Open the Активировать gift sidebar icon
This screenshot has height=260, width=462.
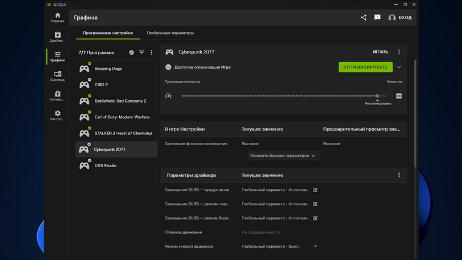coord(58,96)
